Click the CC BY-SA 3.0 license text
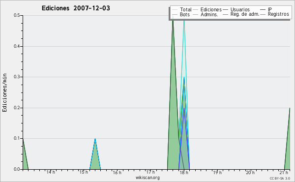295x182 pixels. [280, 179]
